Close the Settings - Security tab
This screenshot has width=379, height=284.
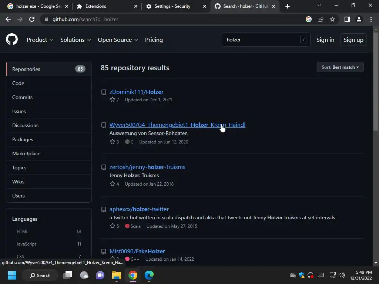(x=205, y=6)
